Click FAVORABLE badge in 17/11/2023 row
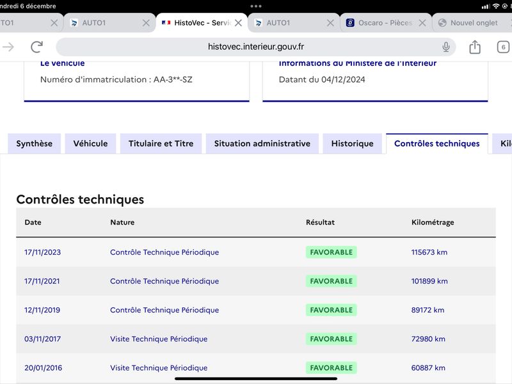The width and height of the screenshot is (512, 384). pyautogui.click(x=331, y=252)
